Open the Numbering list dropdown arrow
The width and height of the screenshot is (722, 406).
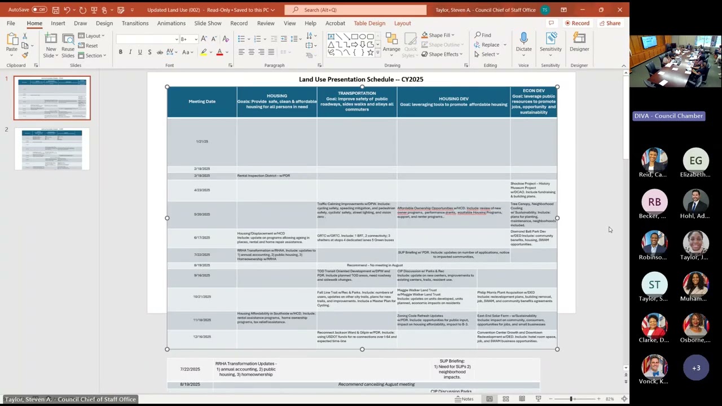click(x=265, y=39)
